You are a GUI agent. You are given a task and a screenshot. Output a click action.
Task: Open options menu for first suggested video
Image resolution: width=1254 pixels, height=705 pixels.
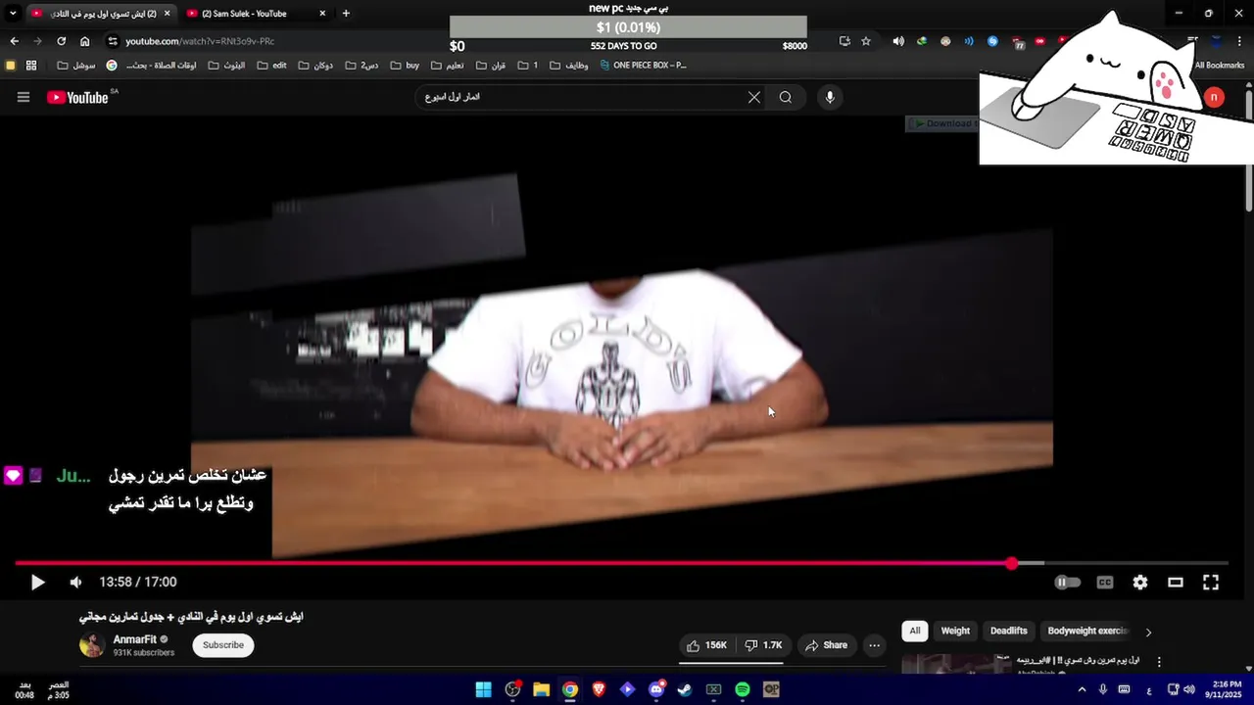[x=1159, y=662]
